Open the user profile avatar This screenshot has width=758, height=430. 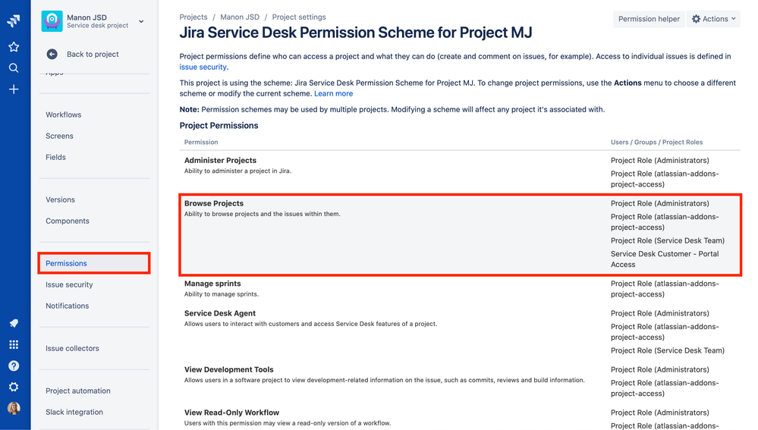point(14,408)
